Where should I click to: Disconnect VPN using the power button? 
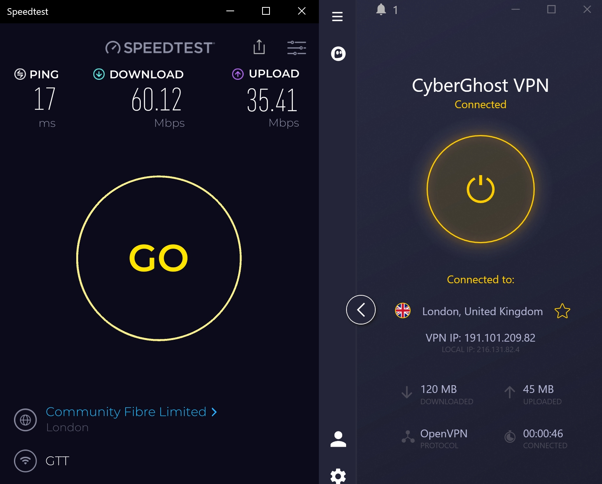point(481,189)
